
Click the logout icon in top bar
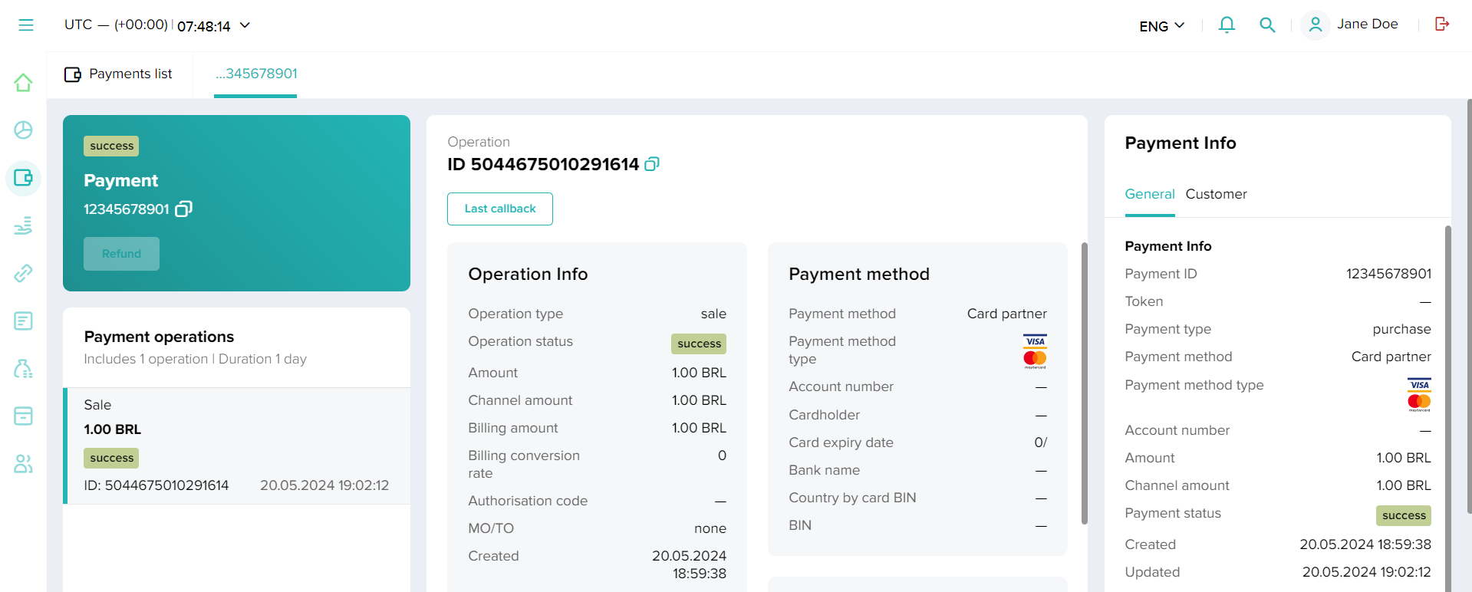coord(1442,25)
